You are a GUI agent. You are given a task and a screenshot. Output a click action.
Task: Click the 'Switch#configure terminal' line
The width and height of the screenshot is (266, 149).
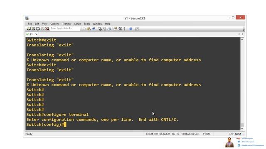pos(57,115)
